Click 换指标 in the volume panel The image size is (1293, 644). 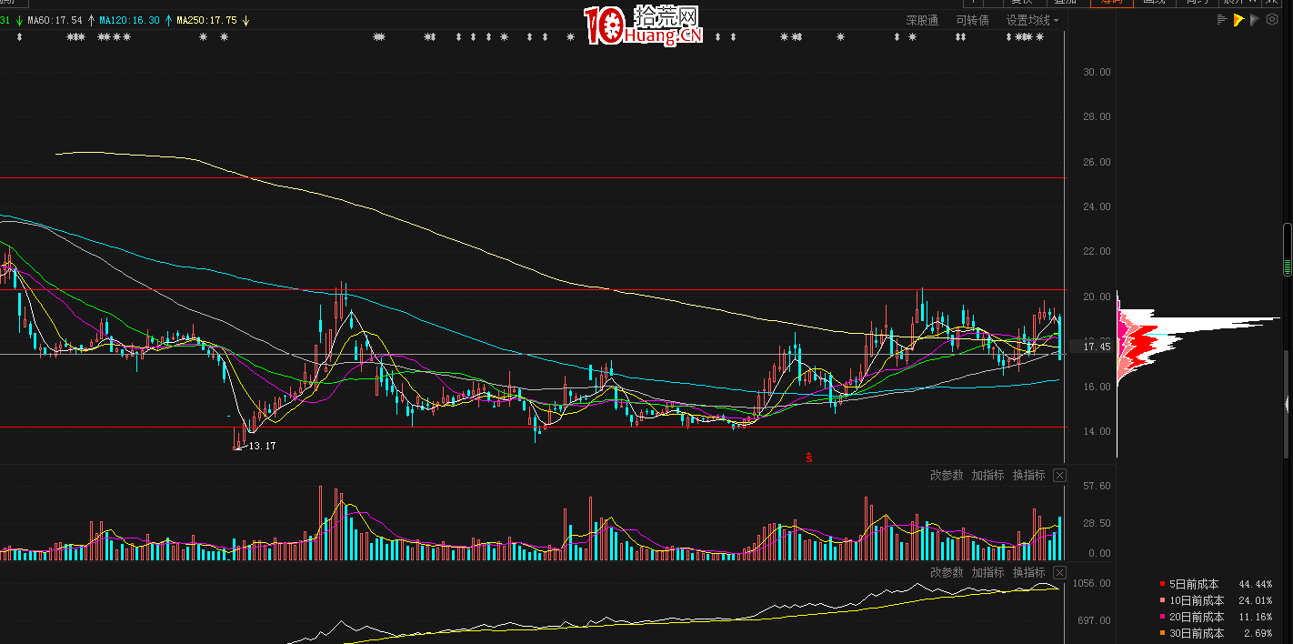pos(1029,475)
